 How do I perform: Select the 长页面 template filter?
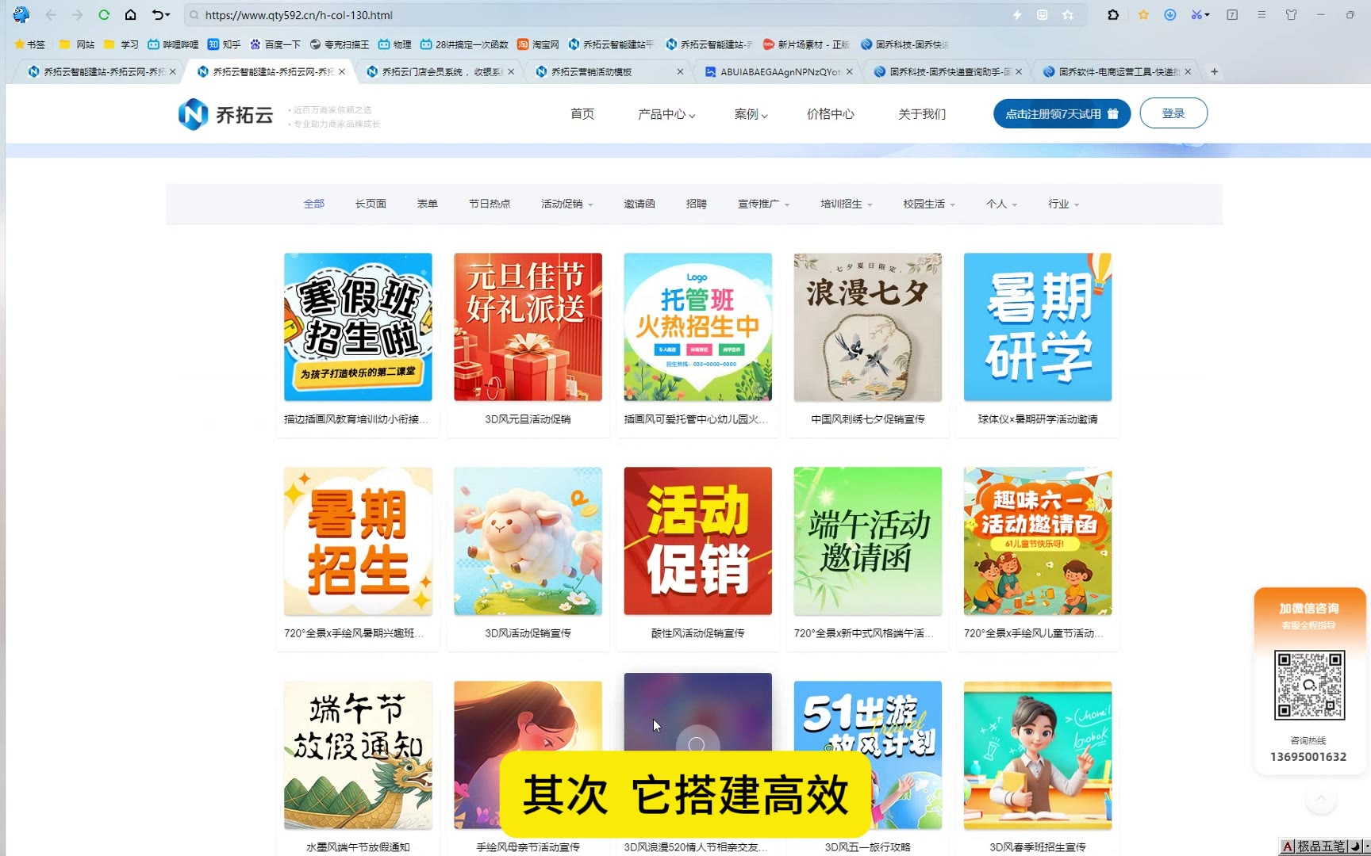point(371,204)
